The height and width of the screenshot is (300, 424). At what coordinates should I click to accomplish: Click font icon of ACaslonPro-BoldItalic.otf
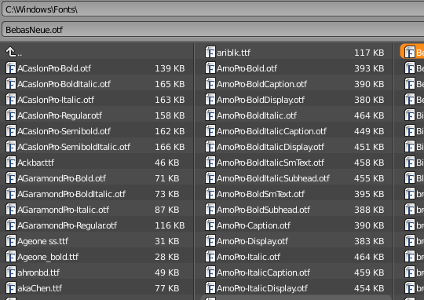[11, 83]
